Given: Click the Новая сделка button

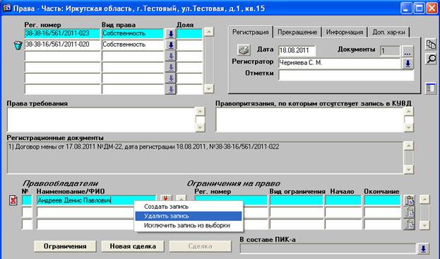Looking at the screenshot, I should point(133,246).
